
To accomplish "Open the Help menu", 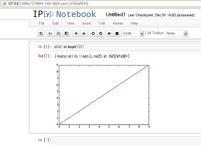I will [134, 23].
